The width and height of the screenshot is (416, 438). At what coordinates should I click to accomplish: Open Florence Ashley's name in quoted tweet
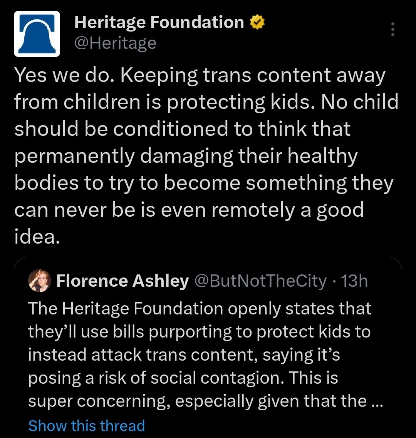coord(122,281)
